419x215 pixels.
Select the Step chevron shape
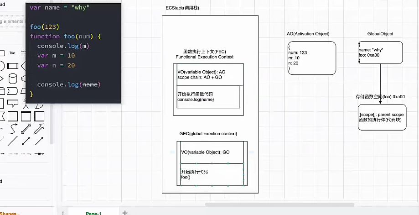[x=13, y=91]
